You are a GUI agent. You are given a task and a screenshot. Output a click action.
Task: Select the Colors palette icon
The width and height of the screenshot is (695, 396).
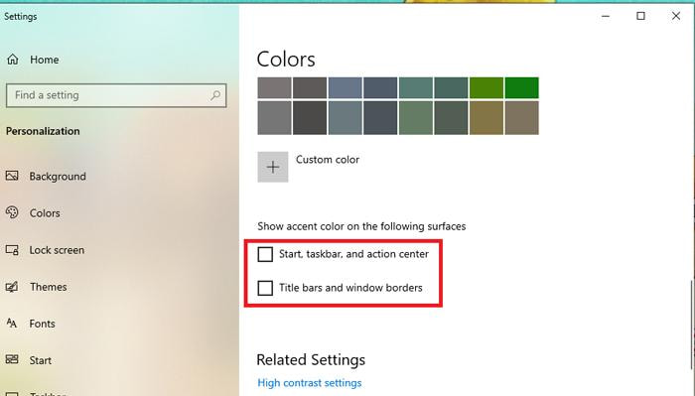(x=12, y=212)
